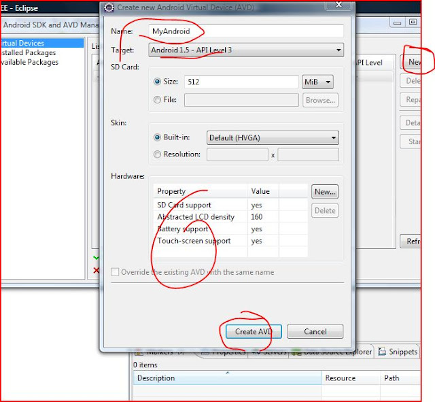
Task: Click the Repair button in AVD Manager window
Action: click(x=411, y=99)
